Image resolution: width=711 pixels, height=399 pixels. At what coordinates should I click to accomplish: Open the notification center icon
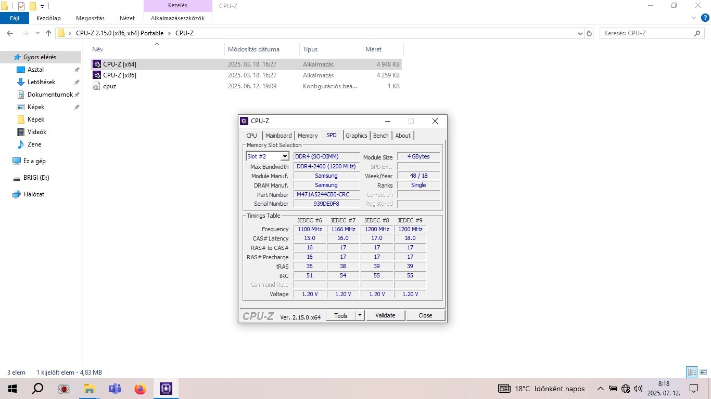tap(693, 389)
